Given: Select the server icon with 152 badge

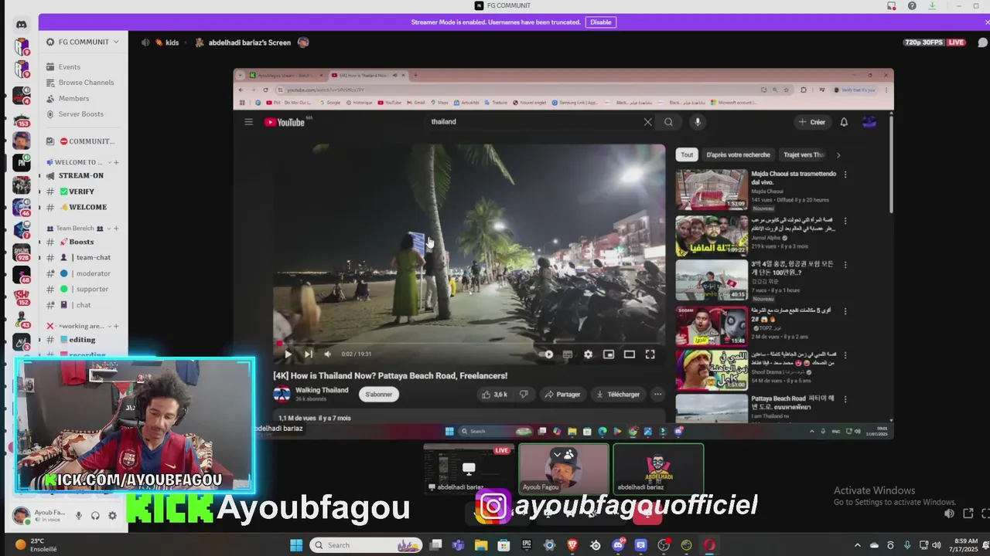Looking at the screenshot, I should pyautogui.click(x=21, y=297).
